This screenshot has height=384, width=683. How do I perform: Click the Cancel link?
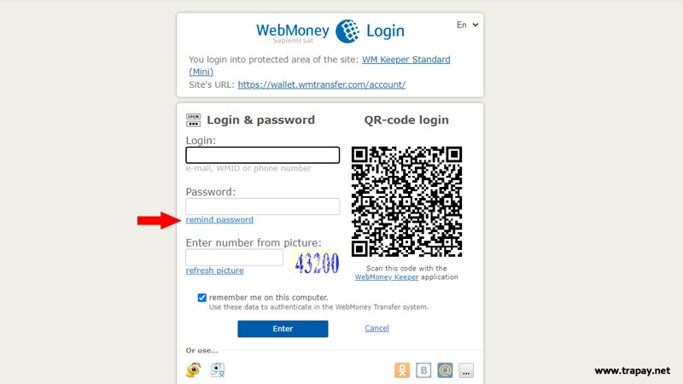pyautogui.click(x=377, y=328)
